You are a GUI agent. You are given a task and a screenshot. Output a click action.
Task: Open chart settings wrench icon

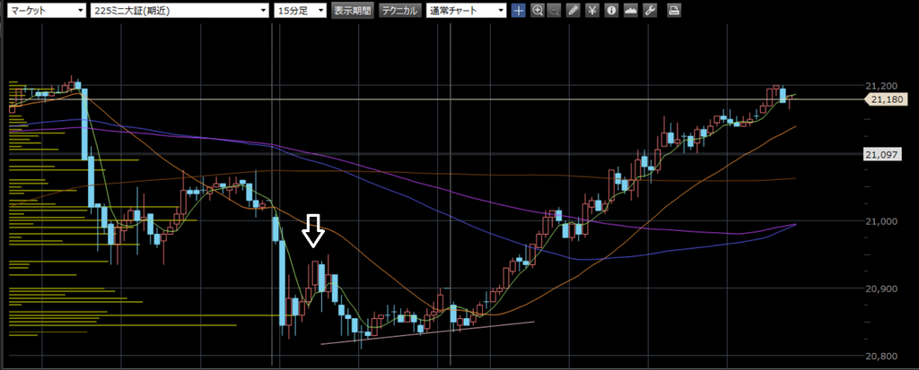pos(650,11)
